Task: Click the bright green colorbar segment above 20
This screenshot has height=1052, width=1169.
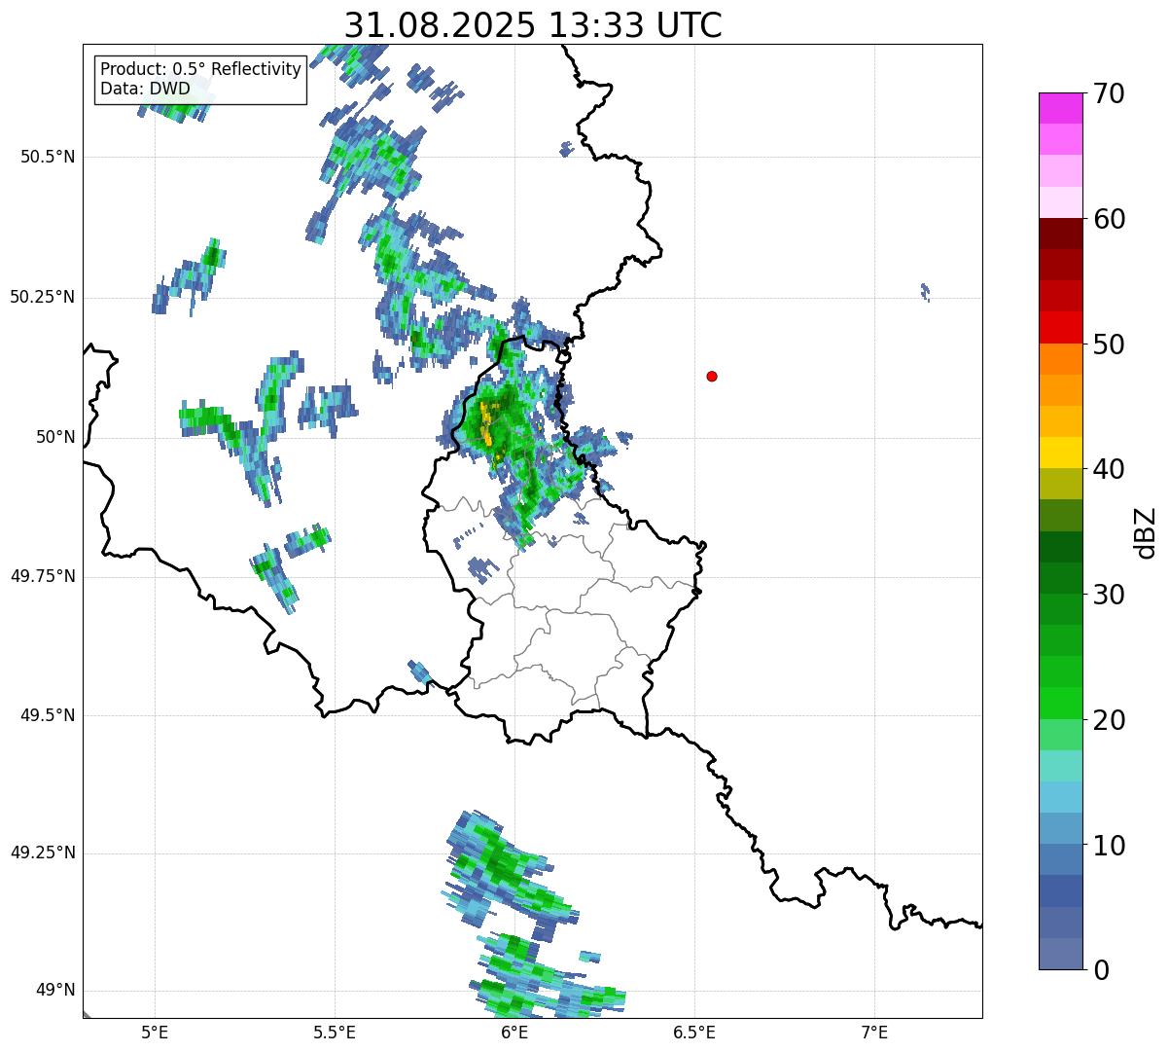Action: [x=1061, y=703]
